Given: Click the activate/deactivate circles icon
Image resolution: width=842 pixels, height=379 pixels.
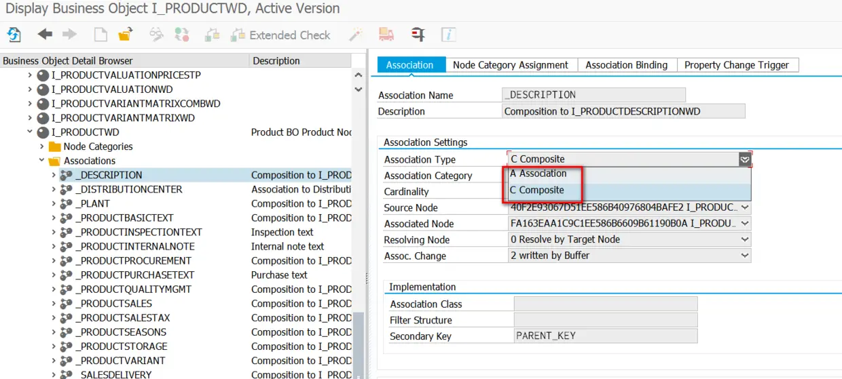Looking at the screenshot, I should (x=181, y=35).
